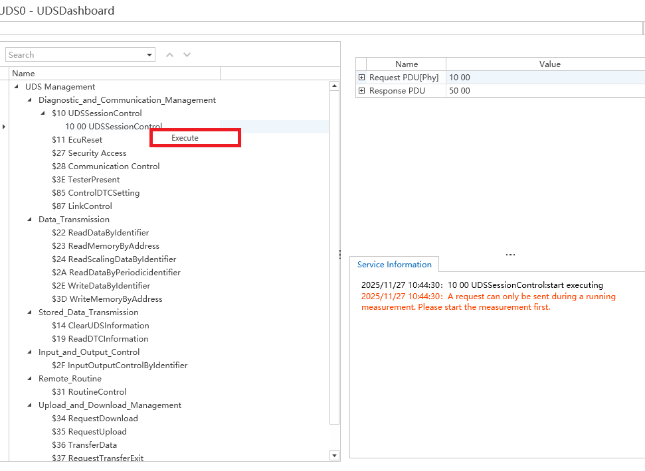Collapse the UDS Management tree node

(x=16, y=87)
